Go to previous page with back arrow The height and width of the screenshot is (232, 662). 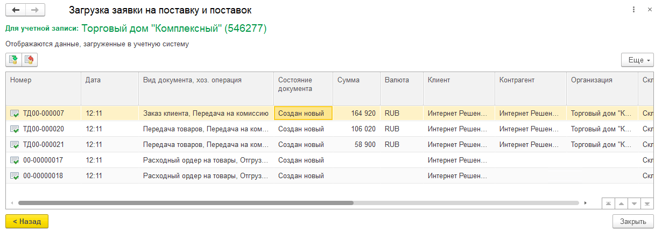click(15, 10)
